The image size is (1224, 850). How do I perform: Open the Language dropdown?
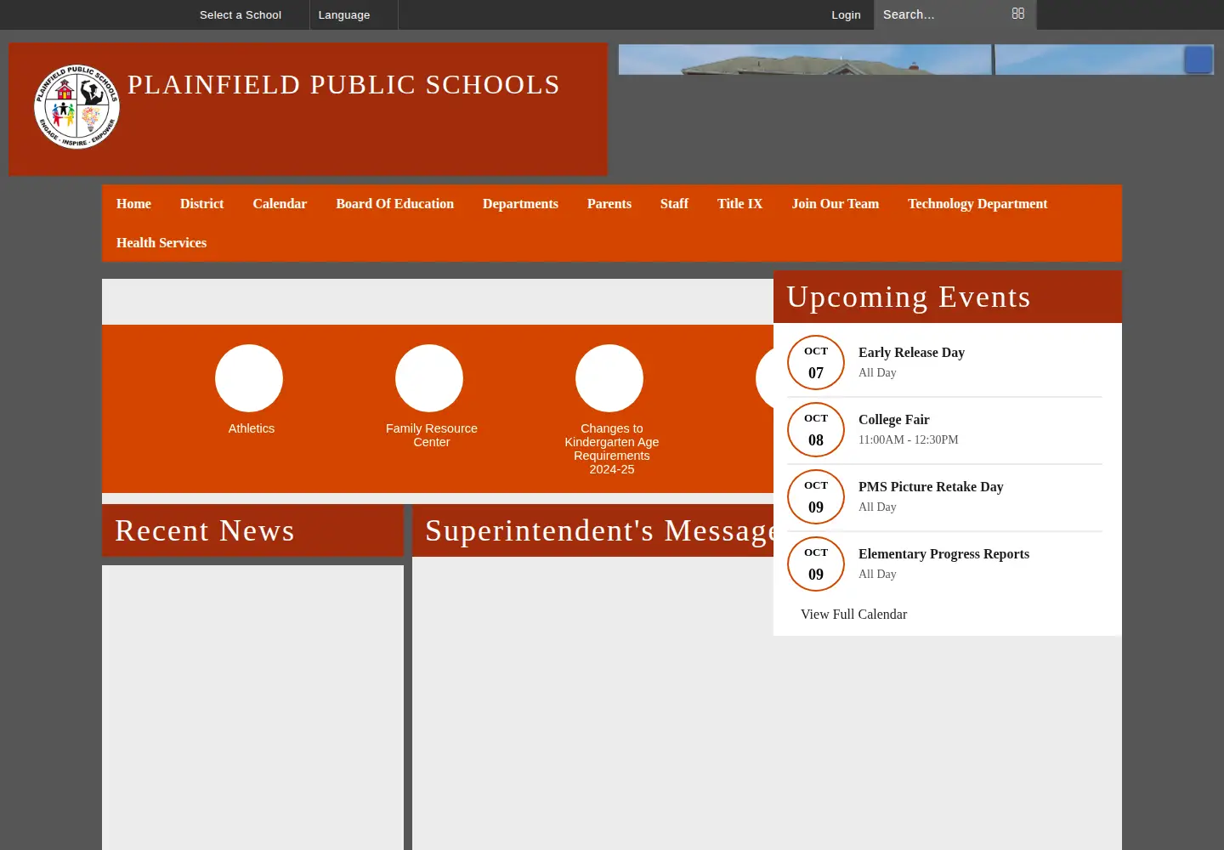tap(344, 14)
